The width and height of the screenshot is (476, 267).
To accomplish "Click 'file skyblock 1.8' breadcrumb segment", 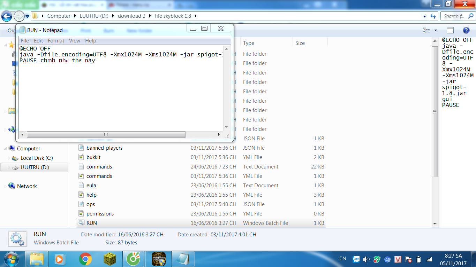I will point(173,16).
